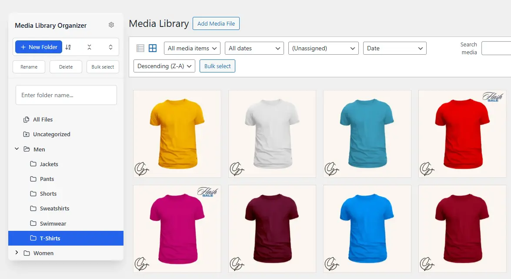The image size is (511, 279).
Task: Expand the Women folder tree
Action: 17,253
